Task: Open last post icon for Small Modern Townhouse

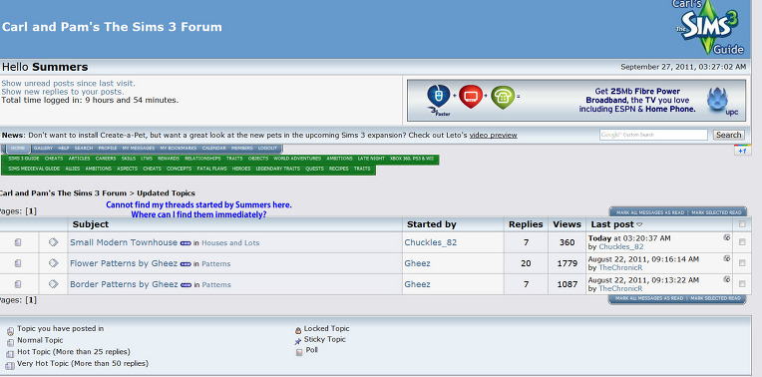Action: coord(726,237)
